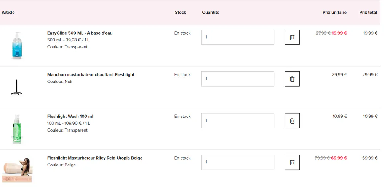Remove Riley Reid Utopia Beige item via trash icon
Viewport: 390px width, 187px height.
292,162
